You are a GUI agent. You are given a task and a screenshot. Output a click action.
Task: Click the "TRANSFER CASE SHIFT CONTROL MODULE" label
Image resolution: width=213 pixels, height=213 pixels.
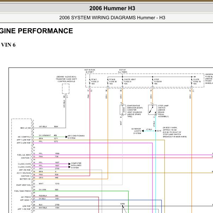point(66,80)
